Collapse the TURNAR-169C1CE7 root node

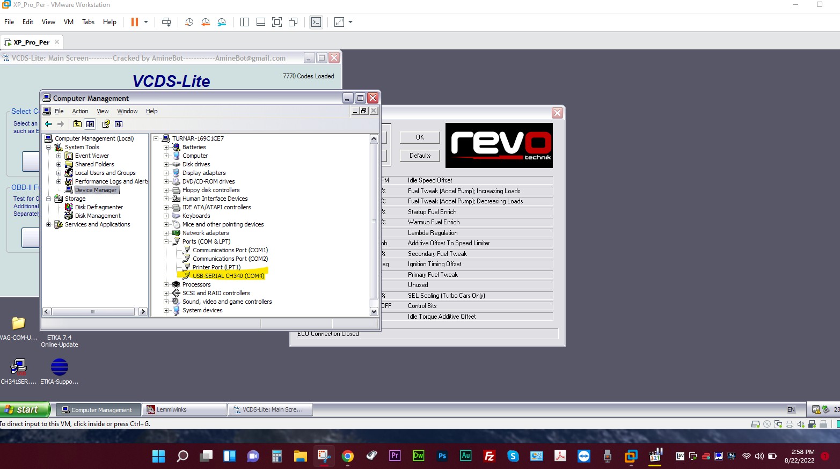(156, 138)
